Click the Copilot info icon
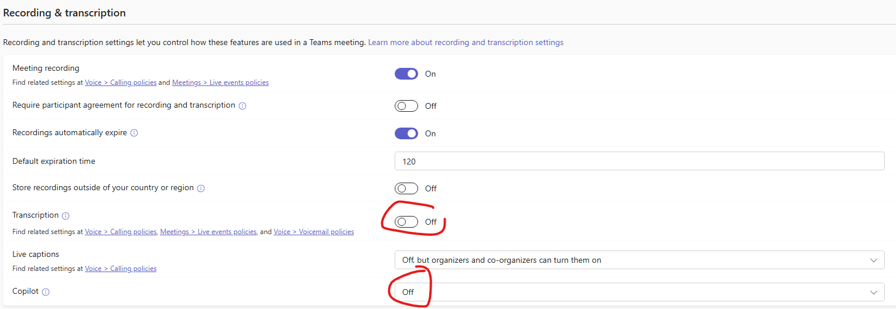 click(46, 292)
